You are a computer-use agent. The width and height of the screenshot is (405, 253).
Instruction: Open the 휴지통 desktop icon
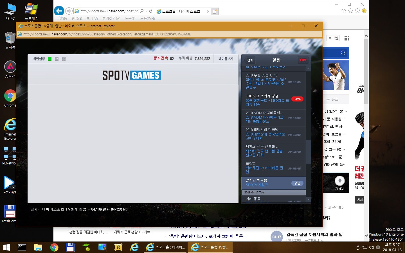(x=10, y=40)
